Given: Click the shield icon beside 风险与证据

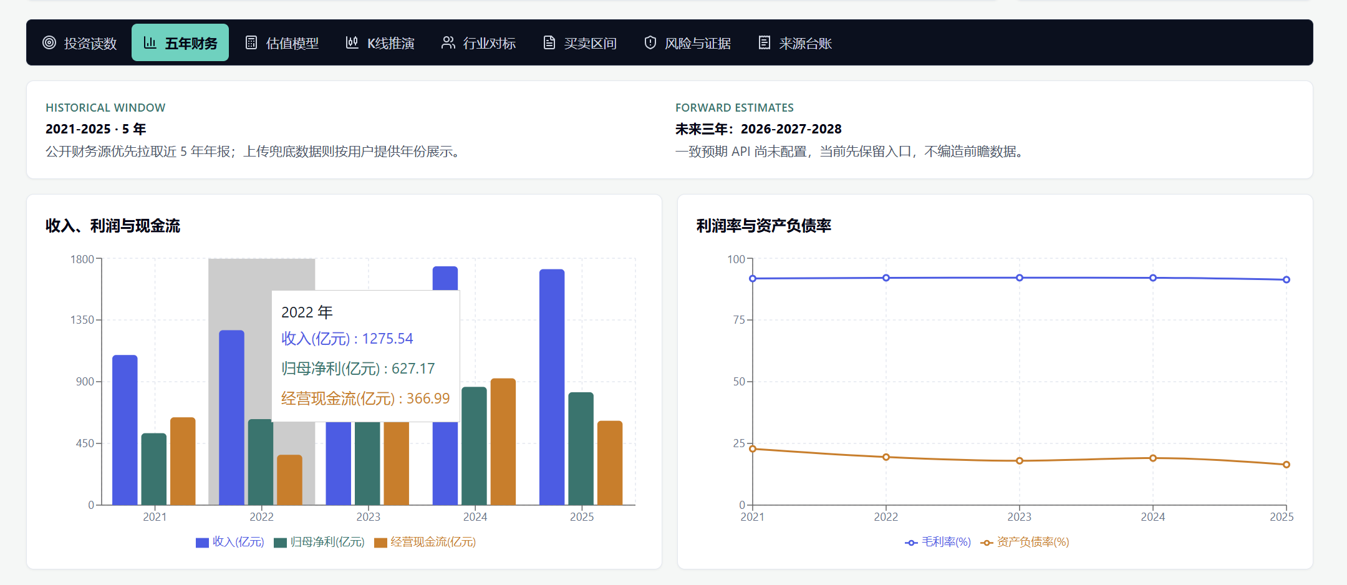Looking at the screenshot, I should tap(650, 42).
